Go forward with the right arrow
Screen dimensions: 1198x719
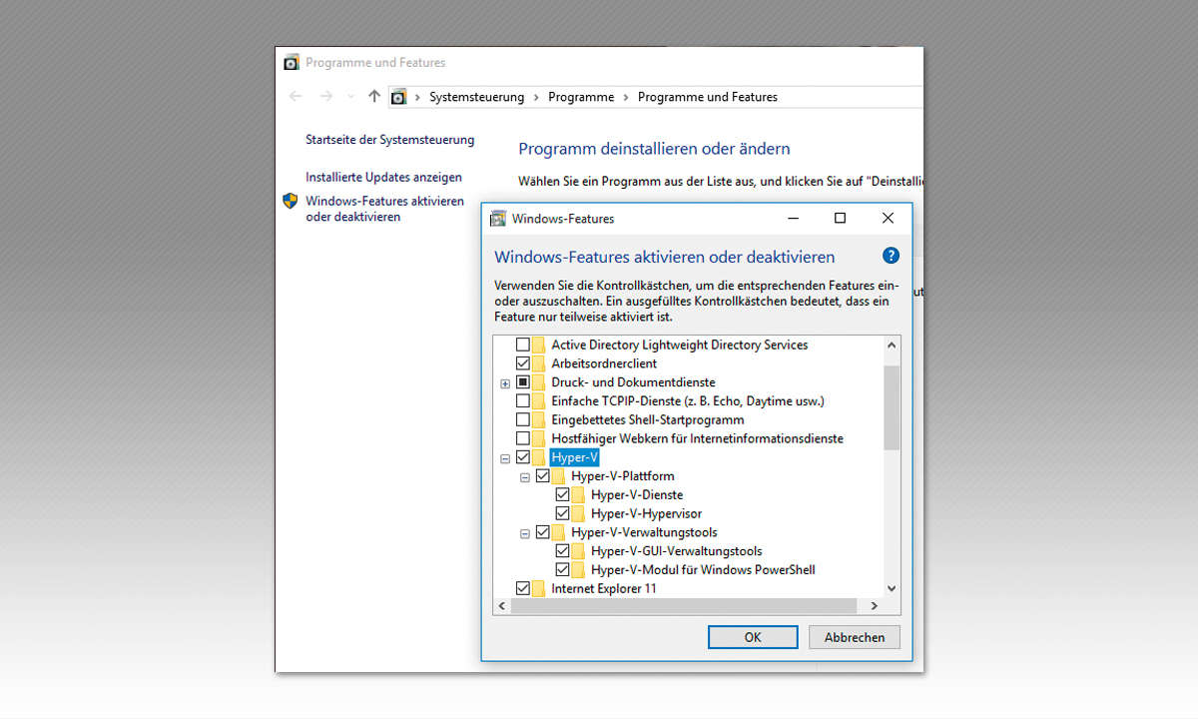(325, 97)
